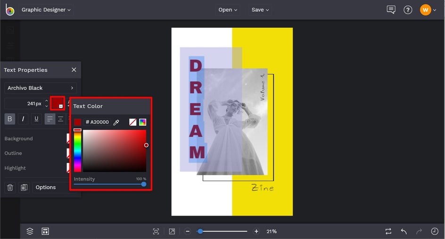Click the Intensity slider handle
Viewport: 445px width, 239px height.
144,184
